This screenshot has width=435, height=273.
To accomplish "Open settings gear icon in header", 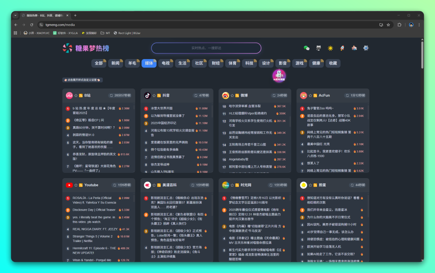I will (x=366, y=48).
